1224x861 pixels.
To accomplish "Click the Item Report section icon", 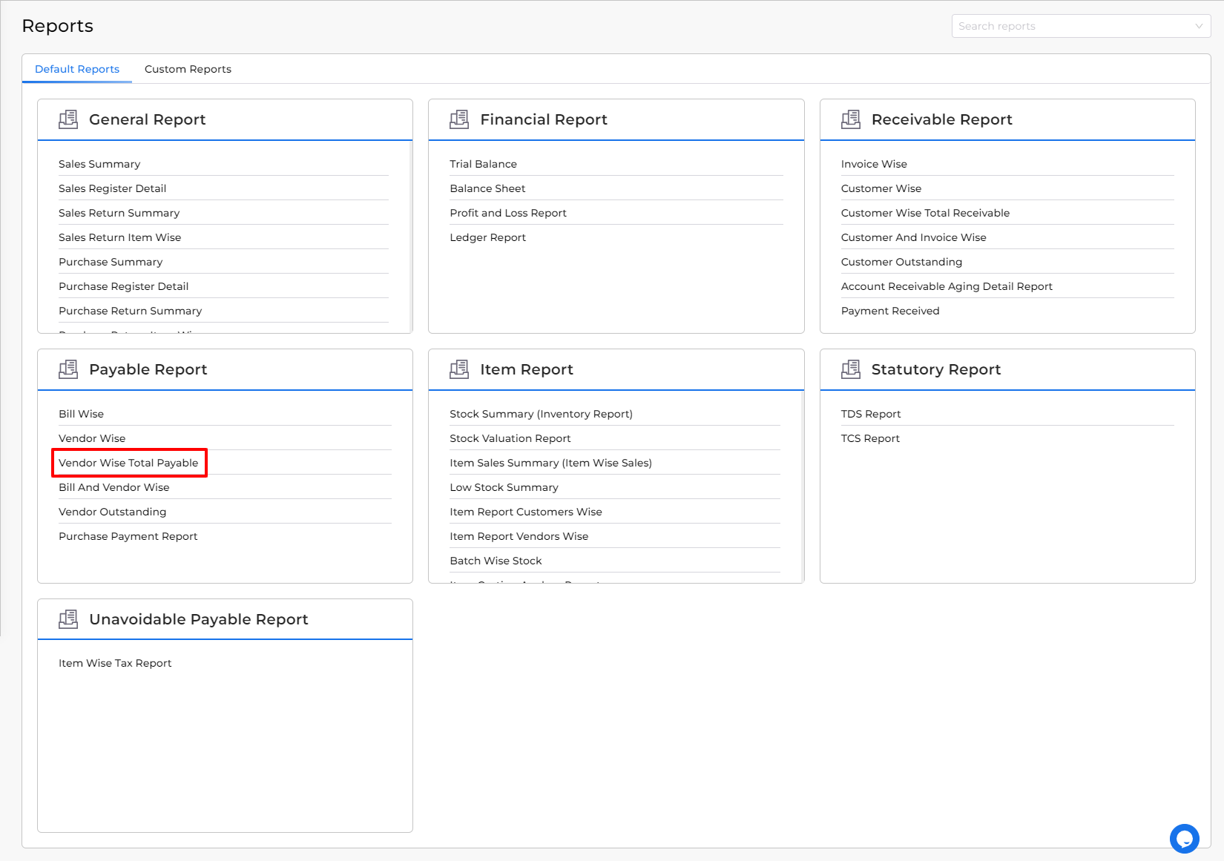I will tap(459, 369).
